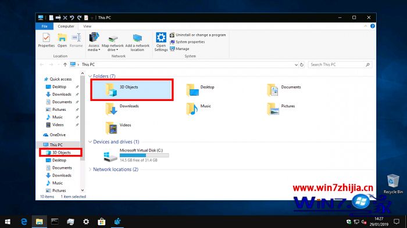Select the 3D Objects folder icon
407x228 pixels.
112,90
